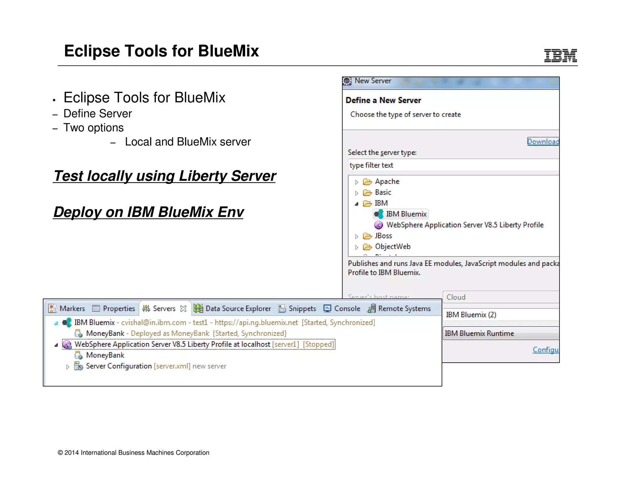Image resolution: width=637 pixels, height=492 pixels.
Task: Click the IBM folder icon in server types
Action: 367,203
